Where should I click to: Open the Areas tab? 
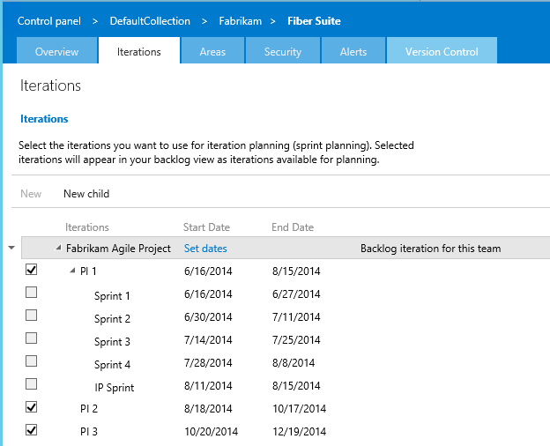(x=212, y=52)
